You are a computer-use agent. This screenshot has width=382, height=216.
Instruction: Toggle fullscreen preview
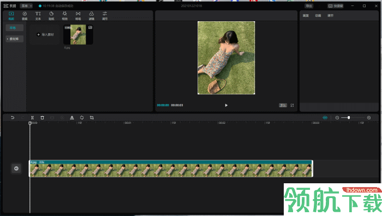click(292, 105)
